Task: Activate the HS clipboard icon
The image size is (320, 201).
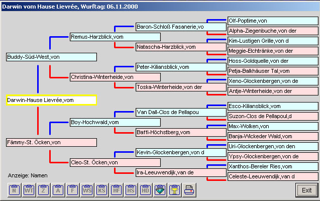Action: click(x=131, y=190)
